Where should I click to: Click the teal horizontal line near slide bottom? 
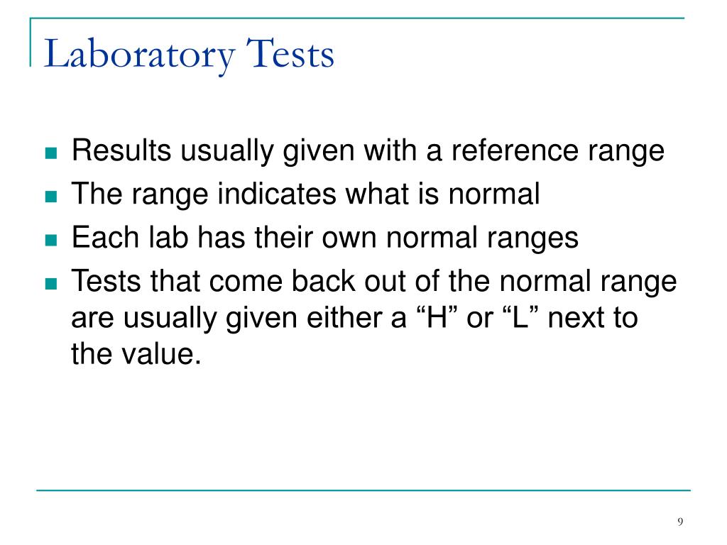point(363,490)
